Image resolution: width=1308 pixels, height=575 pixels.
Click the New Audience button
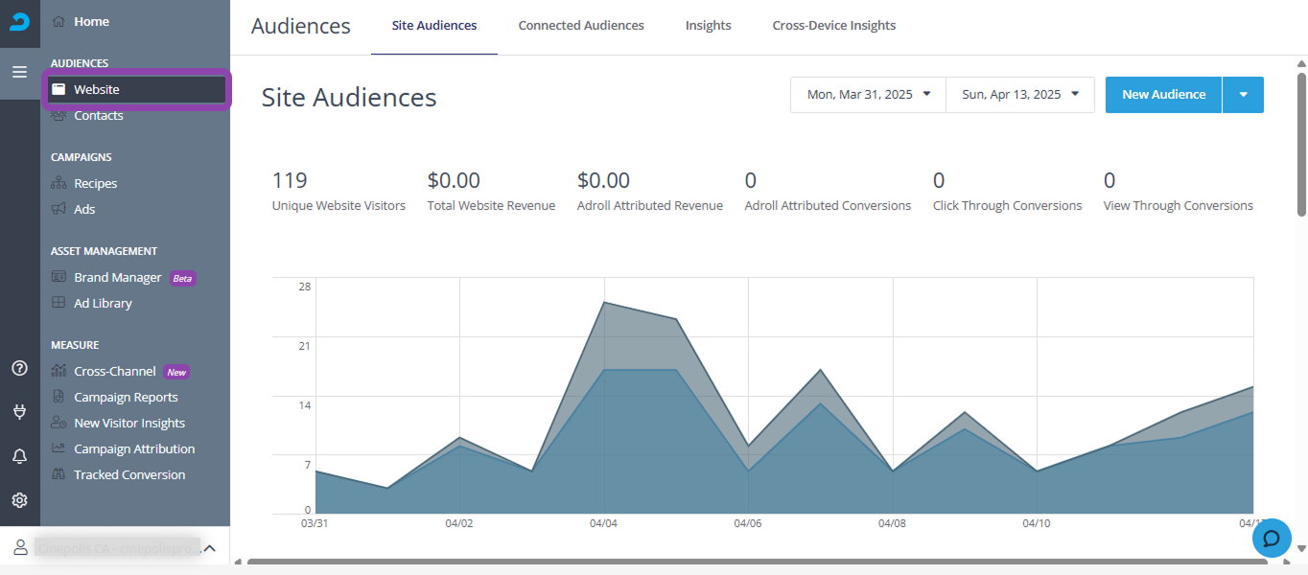(1163, 95)
